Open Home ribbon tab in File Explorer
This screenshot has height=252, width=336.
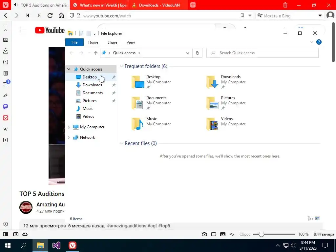93,42
